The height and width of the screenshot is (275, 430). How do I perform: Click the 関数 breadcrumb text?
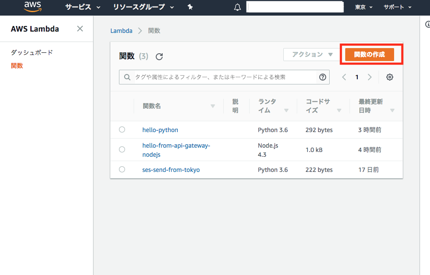click(x=154, y=31)
